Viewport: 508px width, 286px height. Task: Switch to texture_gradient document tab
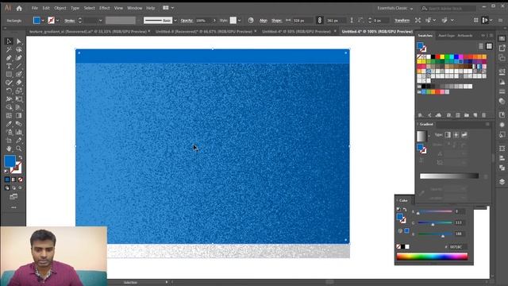click(x=88, y=32)
